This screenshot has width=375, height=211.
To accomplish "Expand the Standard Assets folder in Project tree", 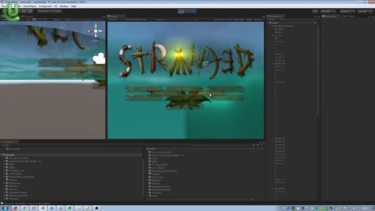I will pyautogui.click(x=4, y=192).
